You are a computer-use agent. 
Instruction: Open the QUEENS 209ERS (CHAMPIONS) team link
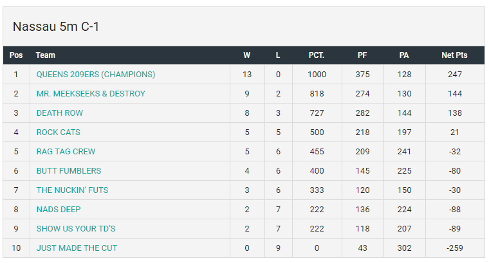coord(95,75)
